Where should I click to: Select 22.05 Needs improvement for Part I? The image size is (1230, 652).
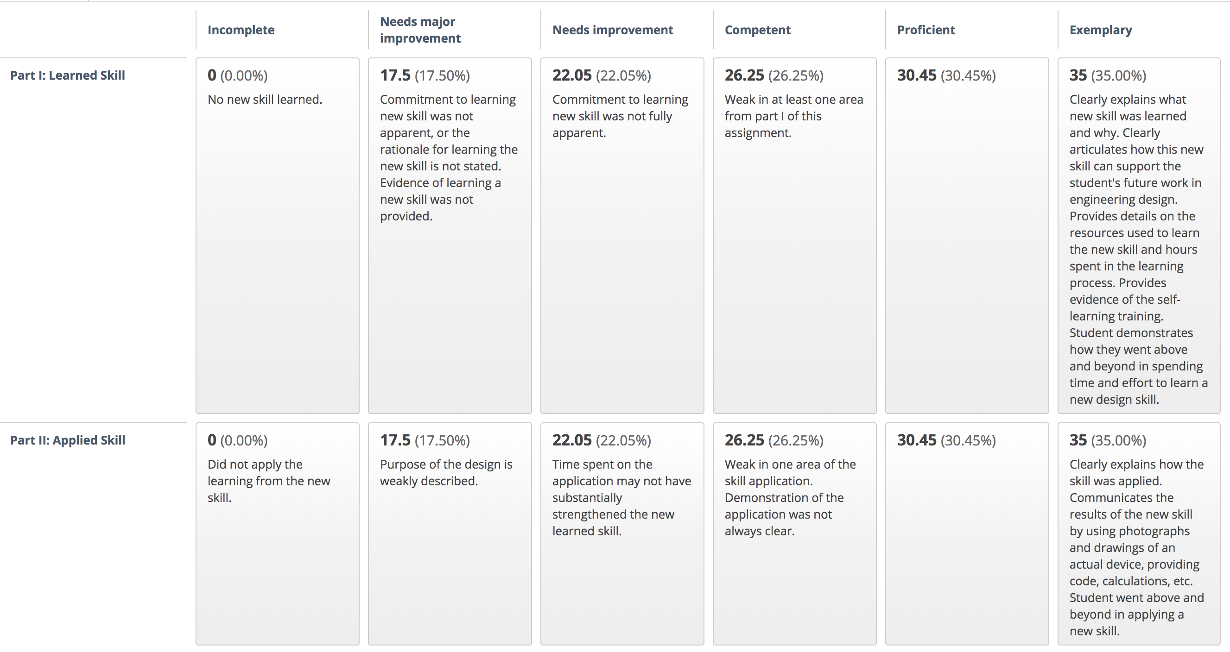point(622,236)
